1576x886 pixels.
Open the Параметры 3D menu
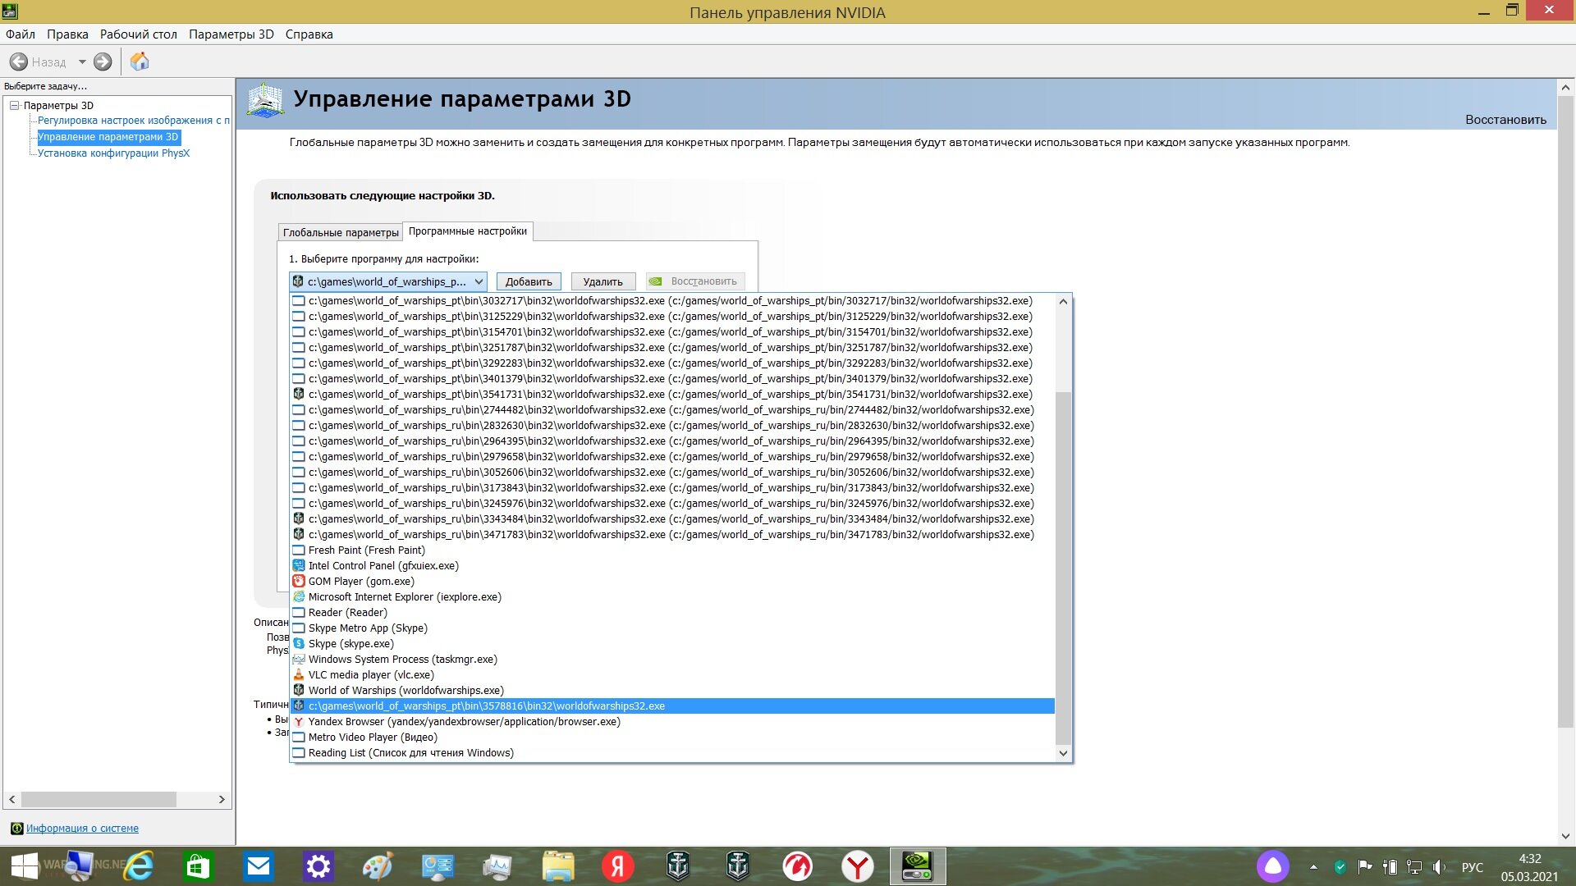(x=231, y=34)
